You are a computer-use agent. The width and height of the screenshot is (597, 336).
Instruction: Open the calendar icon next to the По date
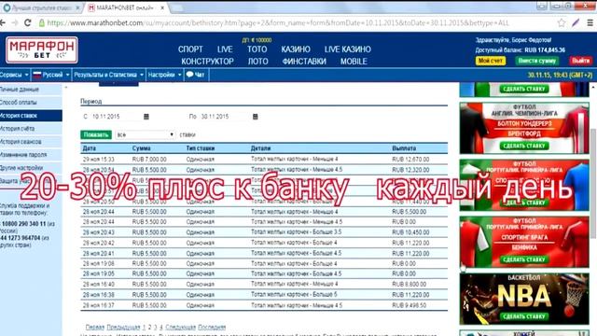255,117
